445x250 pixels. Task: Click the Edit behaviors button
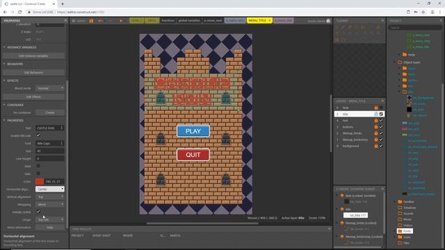[x=33, y=72]
